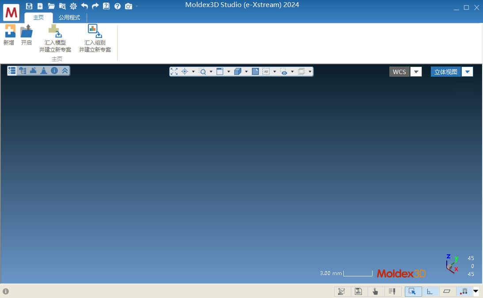
Task: Open the information panel icon
Action: click(54, 71)
